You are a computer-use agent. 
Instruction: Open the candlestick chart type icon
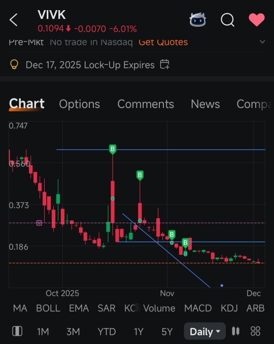point(235,331)
